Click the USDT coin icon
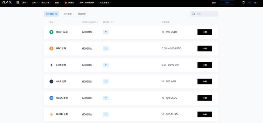The height and width of the screenshot is (123, 263). tap(51, 32)
